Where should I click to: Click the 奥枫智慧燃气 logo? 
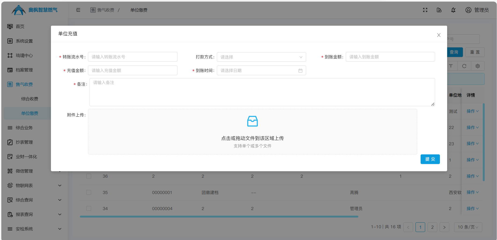[x=35, y=10]
